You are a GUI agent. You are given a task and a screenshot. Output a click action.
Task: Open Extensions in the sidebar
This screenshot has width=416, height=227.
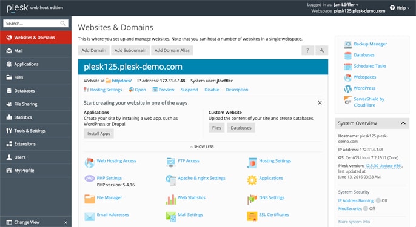[x=36, y=144]
